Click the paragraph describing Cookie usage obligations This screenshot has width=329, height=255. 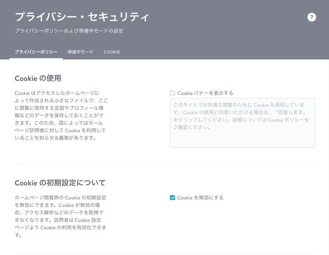pos(61,115)
